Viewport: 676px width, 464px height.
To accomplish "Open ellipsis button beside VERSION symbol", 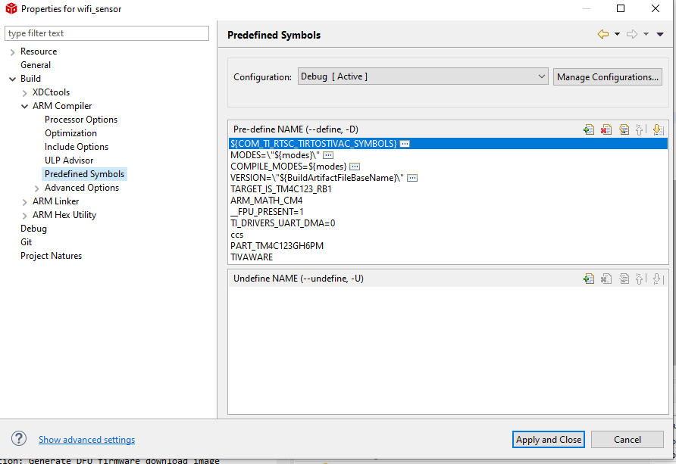I will [412, 178].
